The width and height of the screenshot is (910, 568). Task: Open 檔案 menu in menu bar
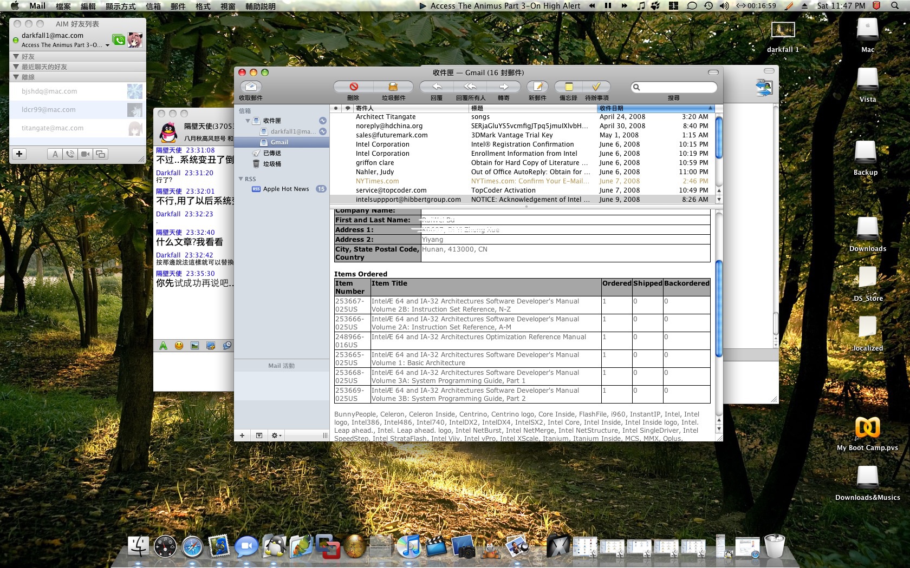click(63, 6)
